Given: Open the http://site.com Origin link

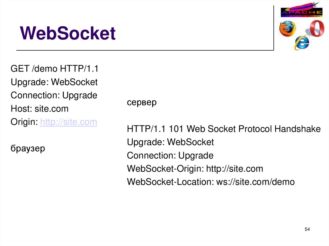Looking at the screenshot, I should [68, 122].
